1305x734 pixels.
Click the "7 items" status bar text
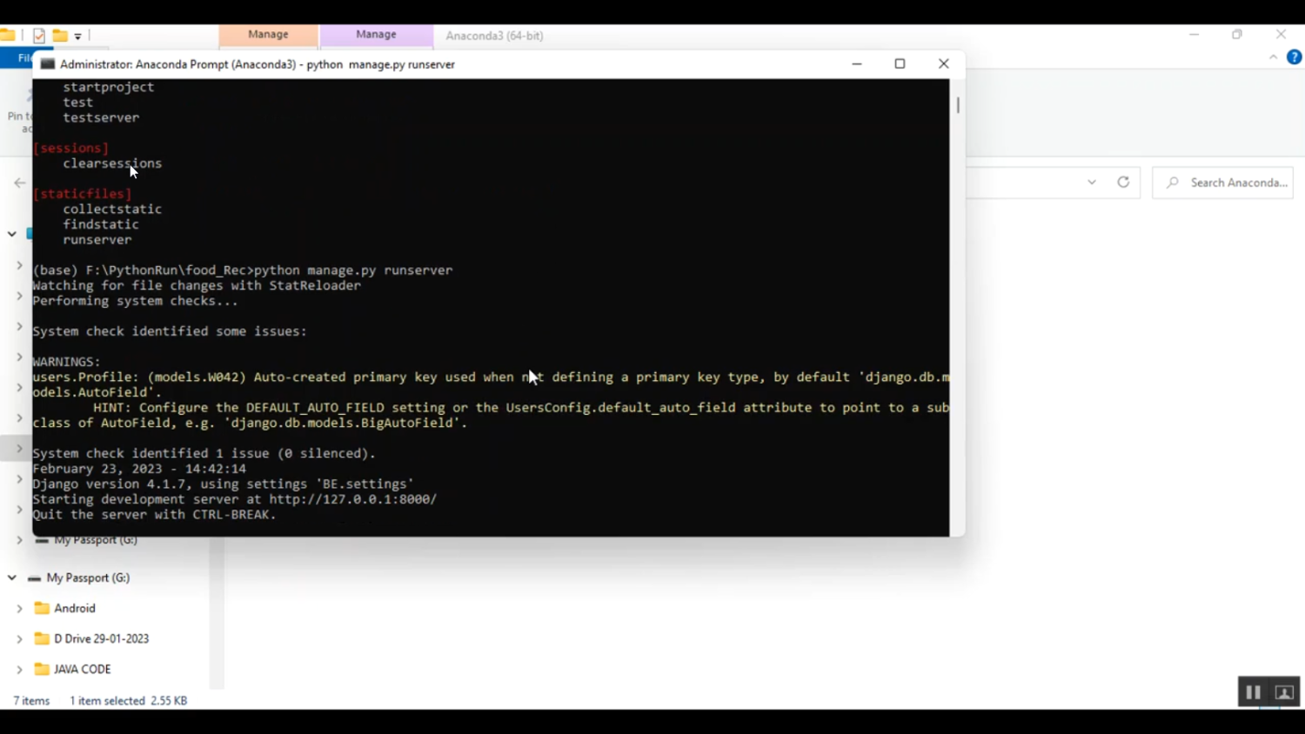click(31, 701)
